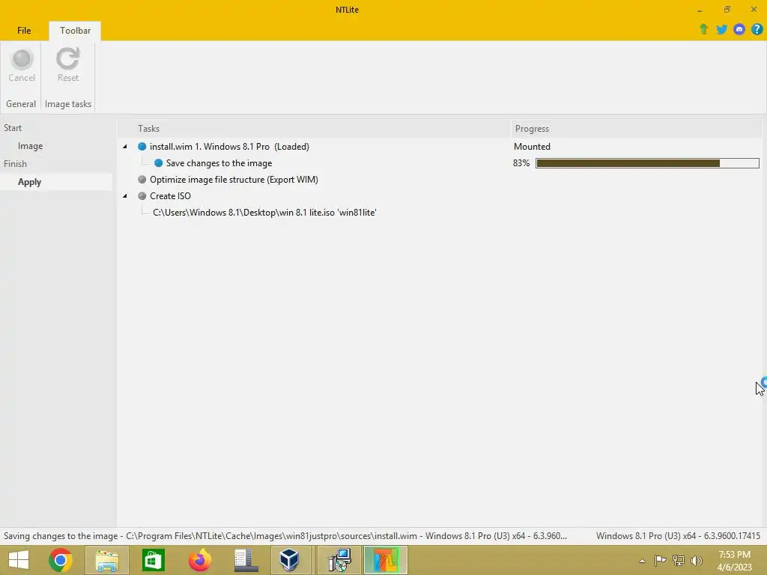Launch Chrome from taskbar
767x575 pixels.
click(x=61, y=560)
